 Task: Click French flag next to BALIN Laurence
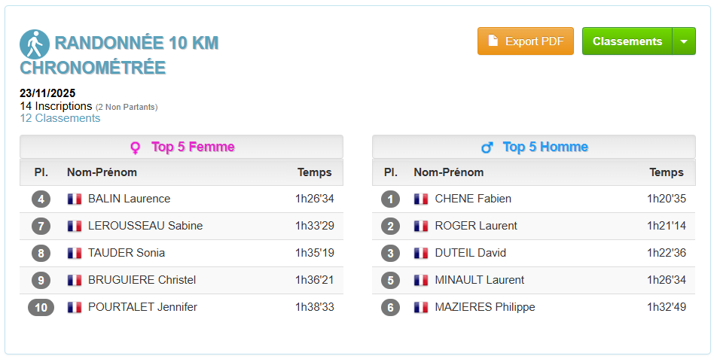coord(75,199)
